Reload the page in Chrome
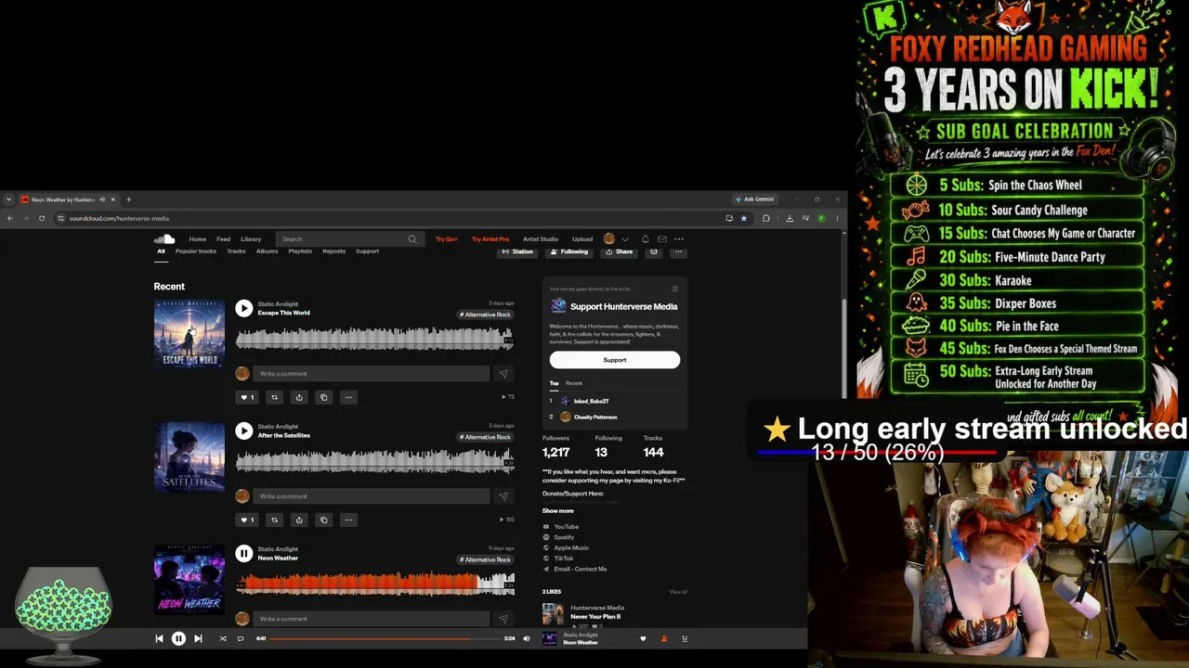 42,218
